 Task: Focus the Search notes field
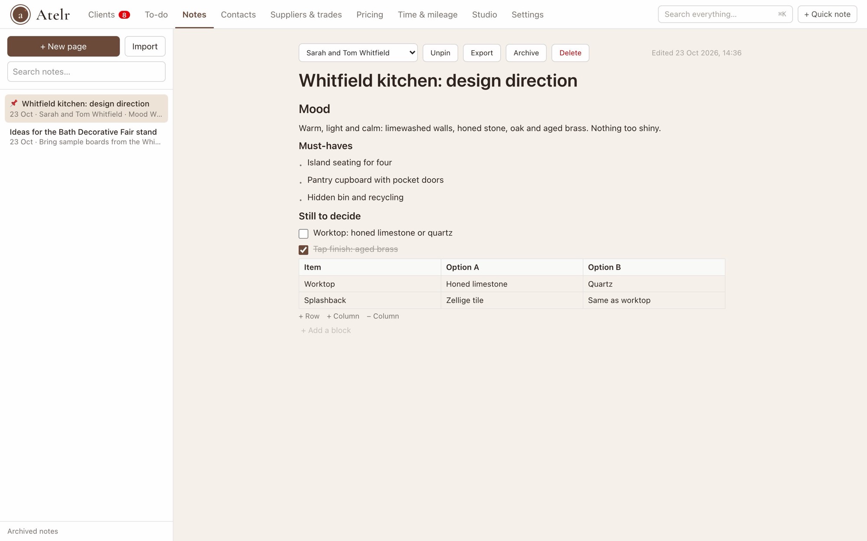pos(86,71)
